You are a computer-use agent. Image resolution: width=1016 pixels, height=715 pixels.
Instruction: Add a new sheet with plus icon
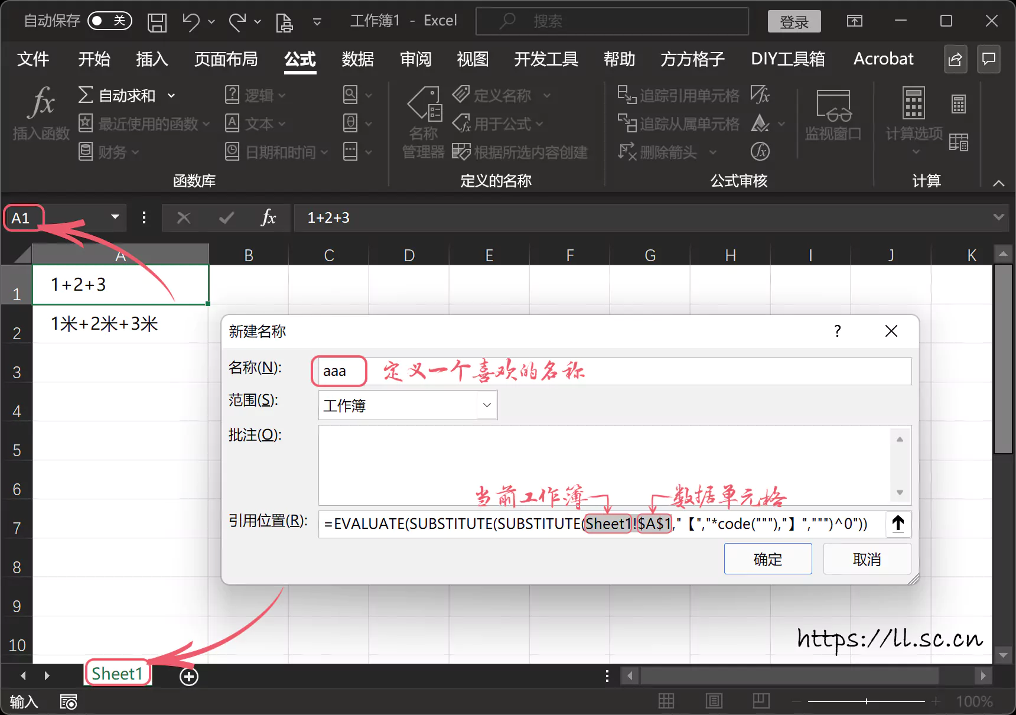(189, 677)
